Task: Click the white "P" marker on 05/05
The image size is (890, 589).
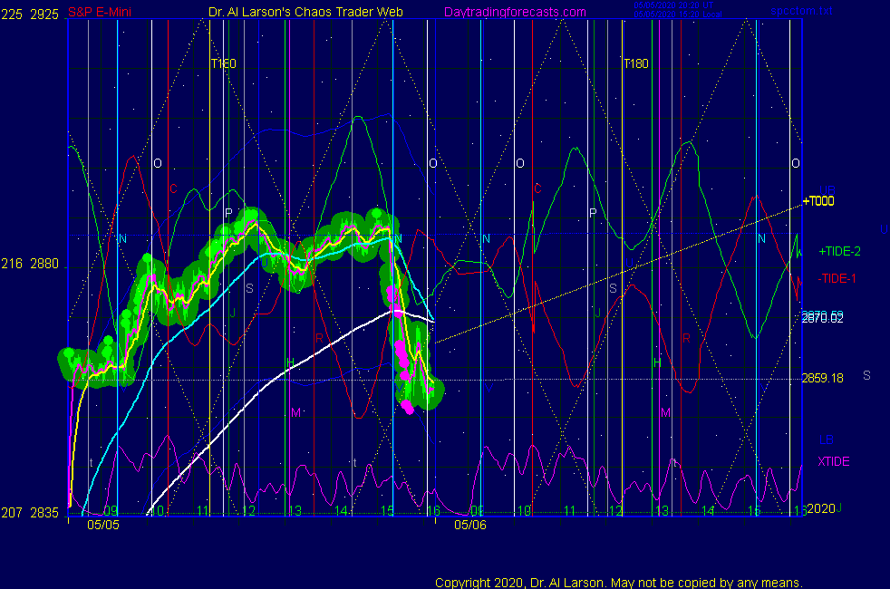Action: pyautogui.click(x=228, y=213)
